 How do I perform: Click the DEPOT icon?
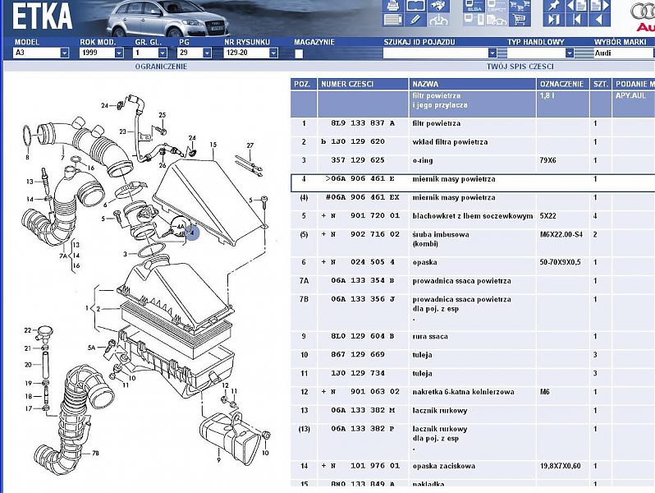497,6
